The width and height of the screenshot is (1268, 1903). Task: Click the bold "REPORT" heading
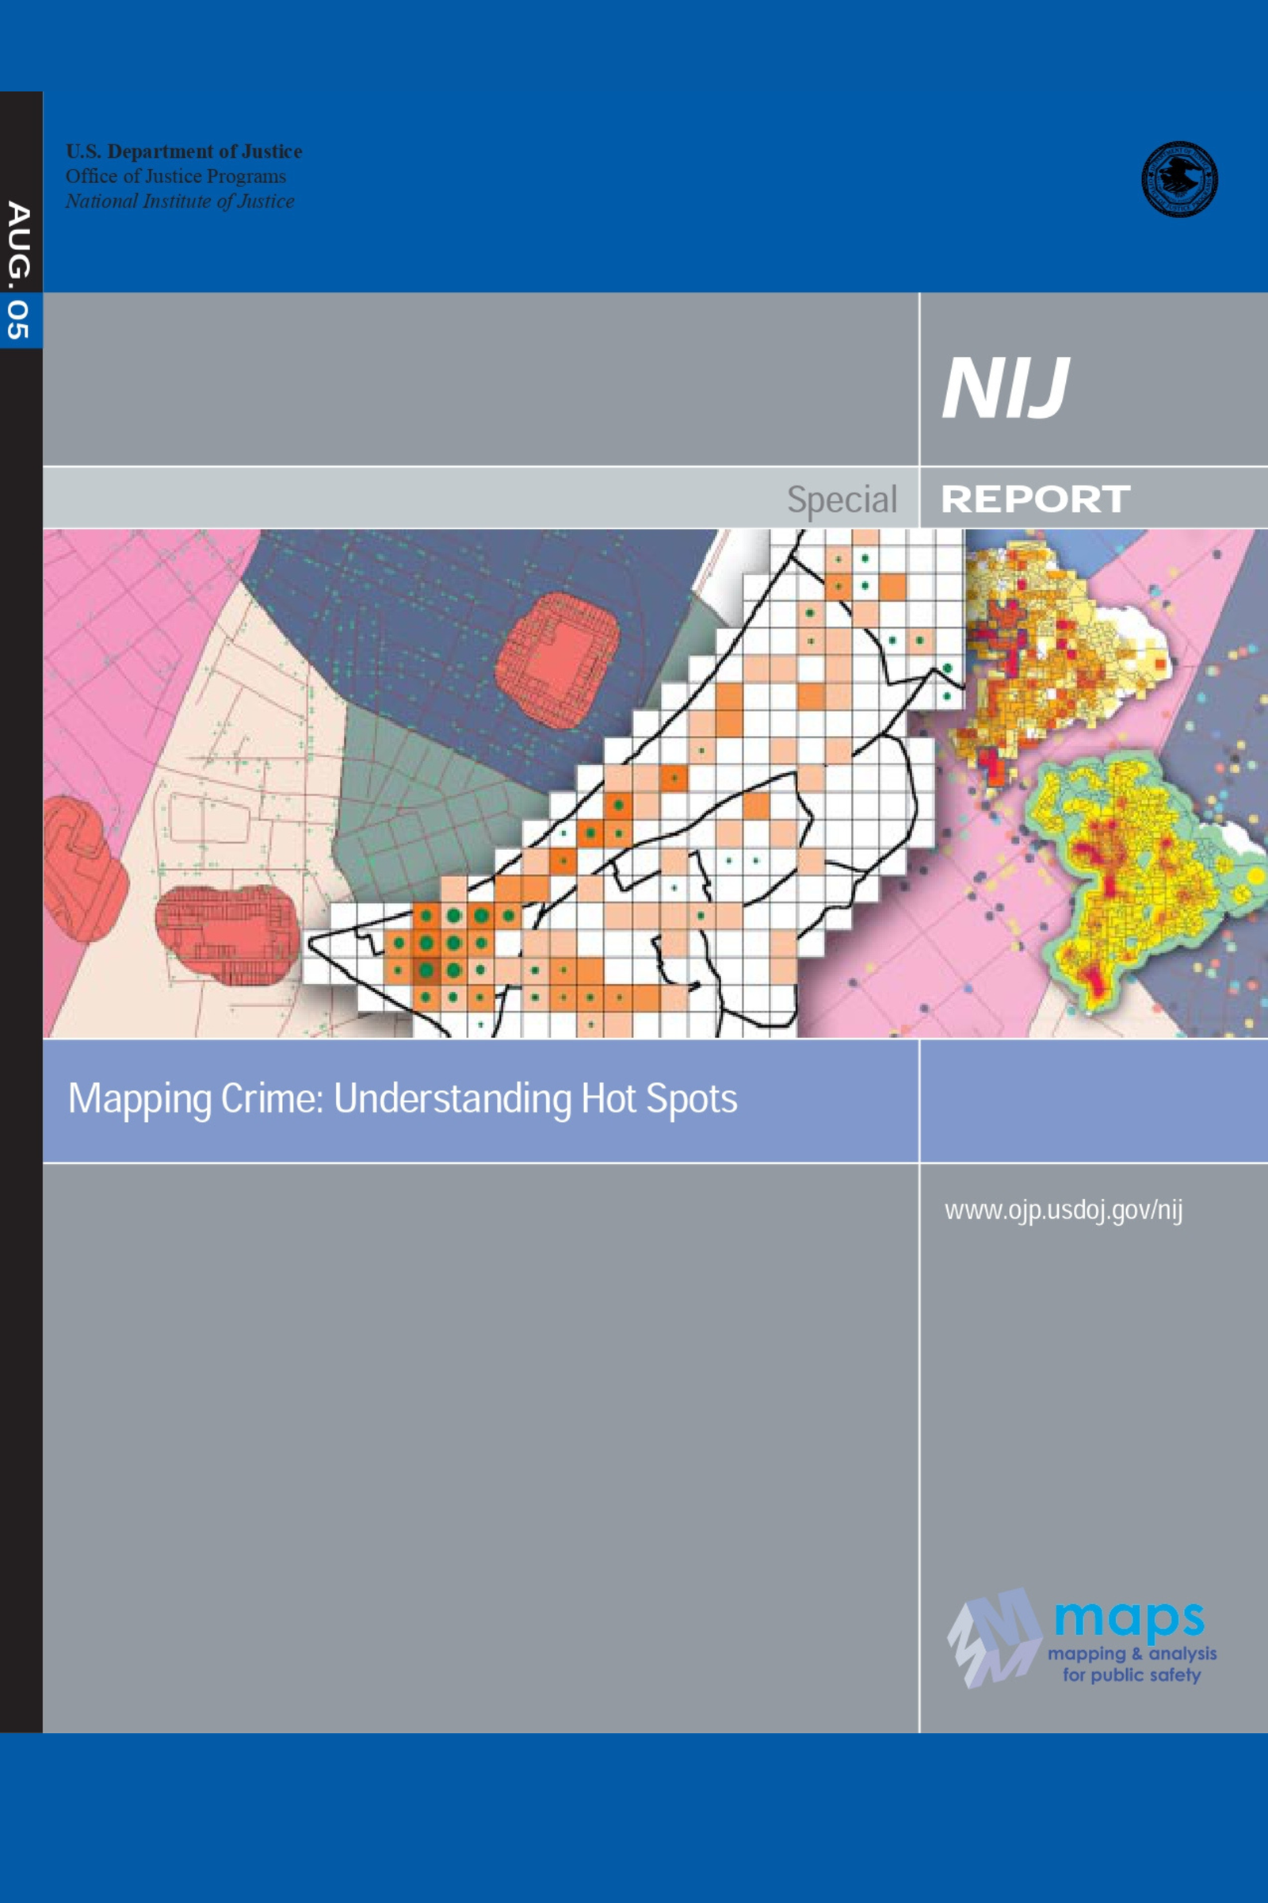click(x=1035, y=500)
